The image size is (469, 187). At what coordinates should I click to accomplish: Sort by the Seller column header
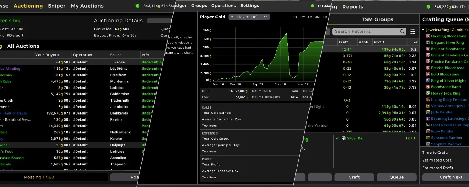pyautogui.click(x=125, y=55)
